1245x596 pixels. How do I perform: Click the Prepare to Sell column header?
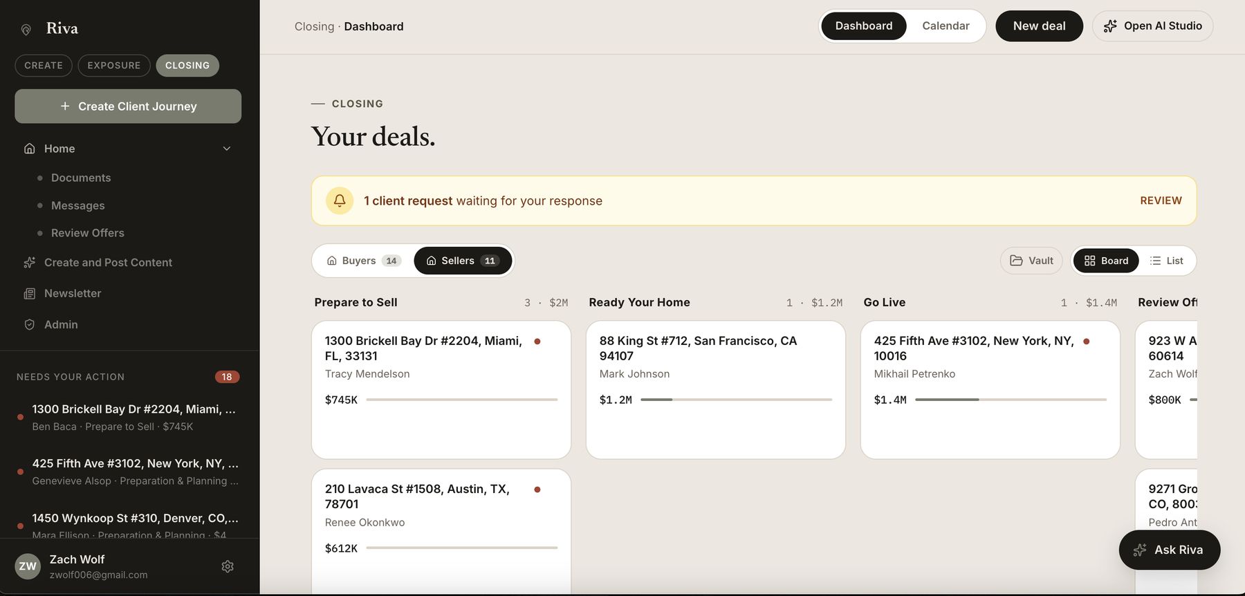(x=356, y=302)
